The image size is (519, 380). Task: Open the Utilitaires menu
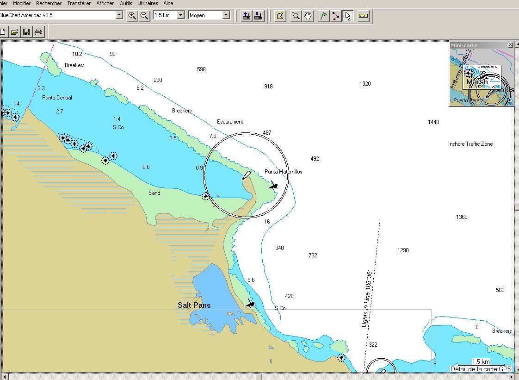(148, 3)
